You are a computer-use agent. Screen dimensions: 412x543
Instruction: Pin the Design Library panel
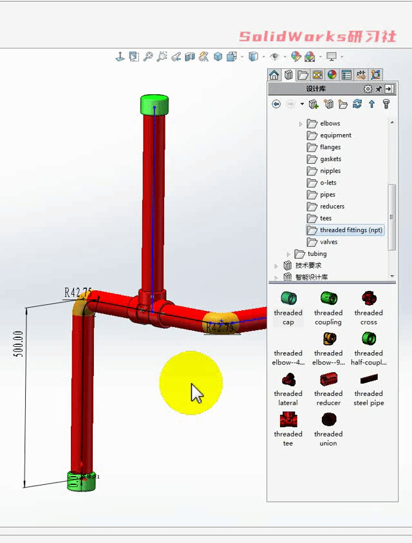(379, 89)
